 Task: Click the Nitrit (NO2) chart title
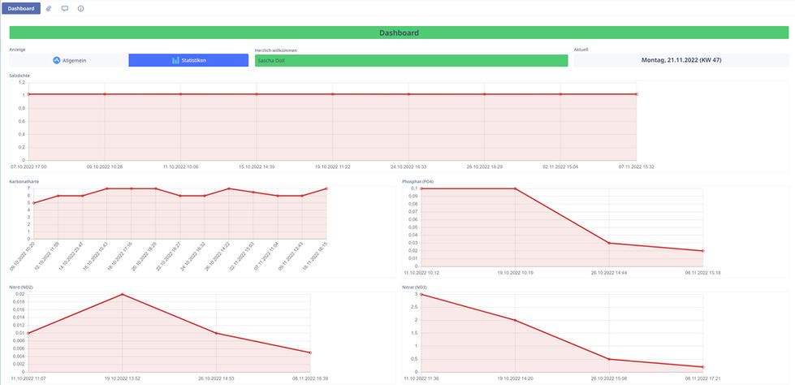[x=21, y=287]
